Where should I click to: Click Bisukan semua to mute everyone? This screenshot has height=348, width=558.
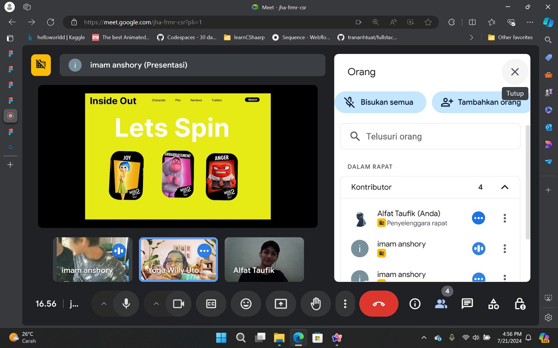click(x=380, y=102)
